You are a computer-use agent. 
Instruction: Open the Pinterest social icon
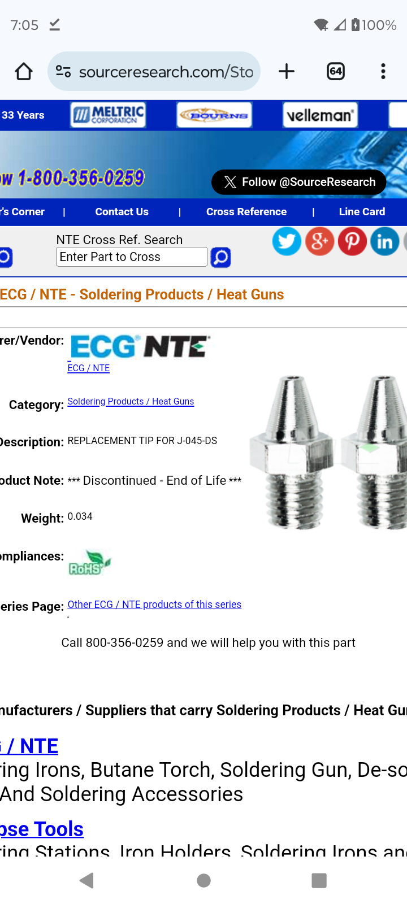(352, 241)
